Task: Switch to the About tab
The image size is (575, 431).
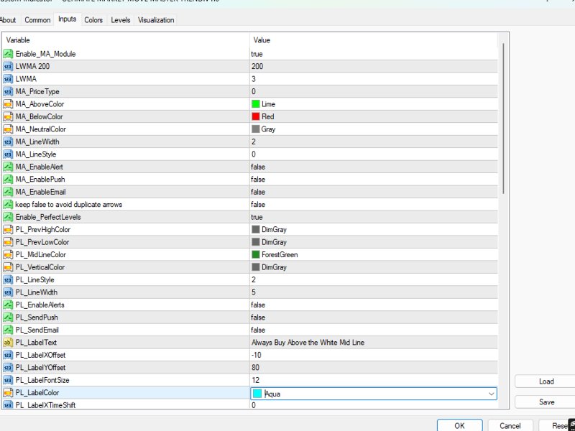Action: point(8,20)
